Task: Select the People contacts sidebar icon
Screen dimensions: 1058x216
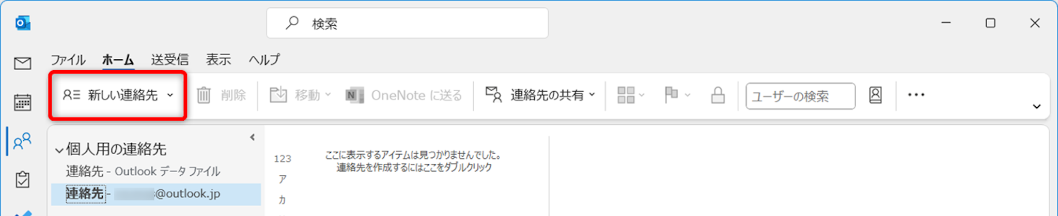Action: 22,141
